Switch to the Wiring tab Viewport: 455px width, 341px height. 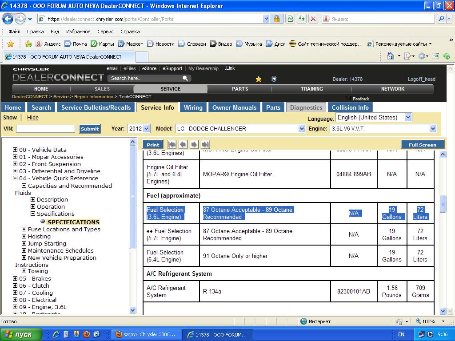click(193, 107)
